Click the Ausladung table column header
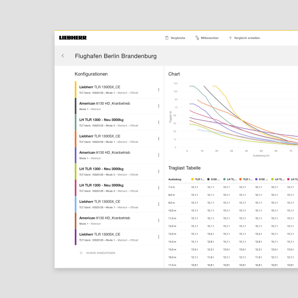Image resolution: width=298 pixels, height=298 pixels. (x=175, y=179)
